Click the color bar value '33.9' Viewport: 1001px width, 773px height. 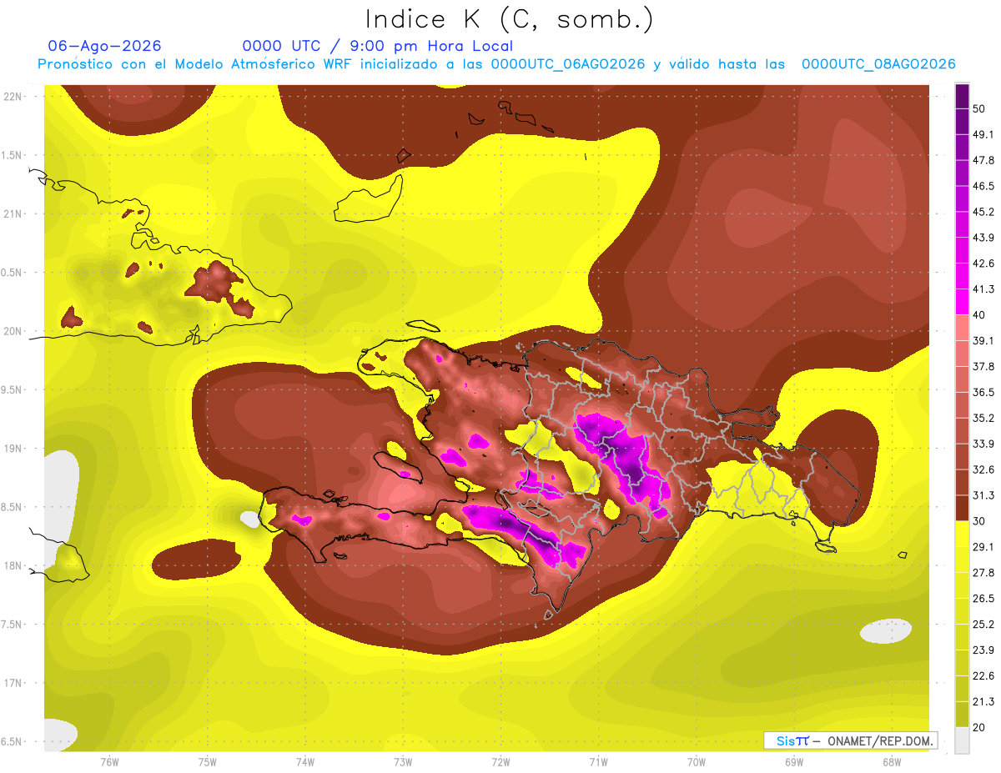(983, 444)
